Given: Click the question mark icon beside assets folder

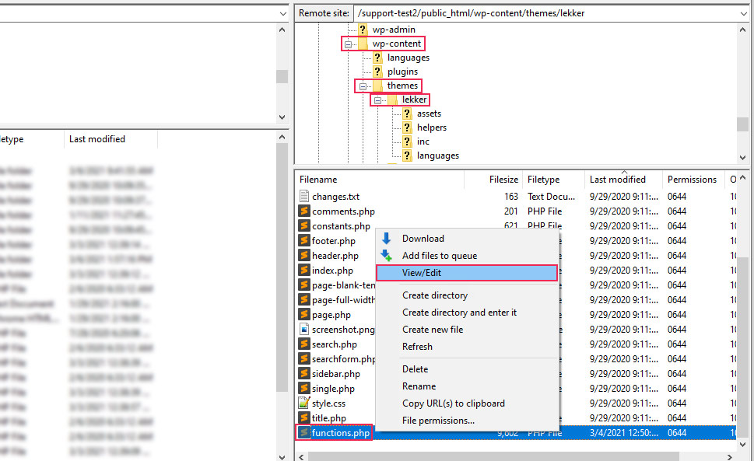Looking at the screenshot, I should pyautogui.click(x=407, y=114).
